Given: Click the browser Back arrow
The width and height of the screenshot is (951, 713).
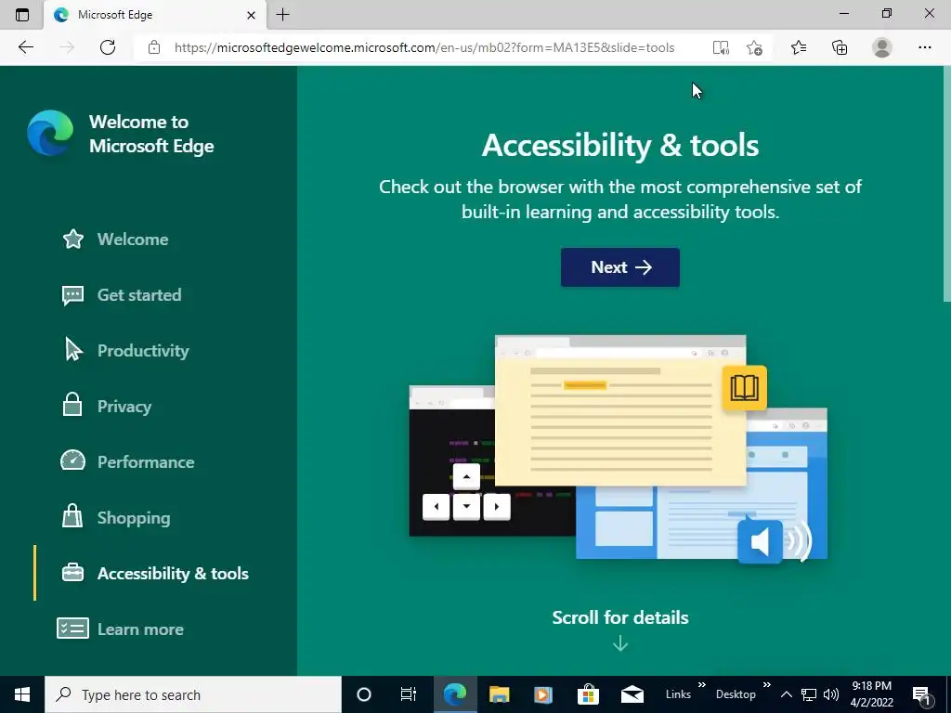Looking at the screenshot, I should pyautogui.click(x=25, y=47).
